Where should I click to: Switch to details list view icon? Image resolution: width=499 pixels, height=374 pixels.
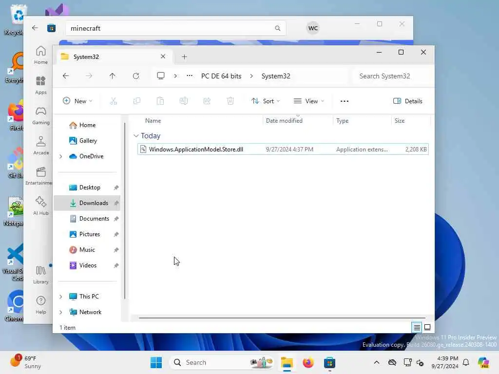[x=417, y=327]
